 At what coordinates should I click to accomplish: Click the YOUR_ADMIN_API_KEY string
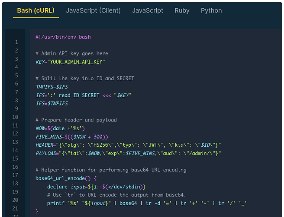point(76,62)
